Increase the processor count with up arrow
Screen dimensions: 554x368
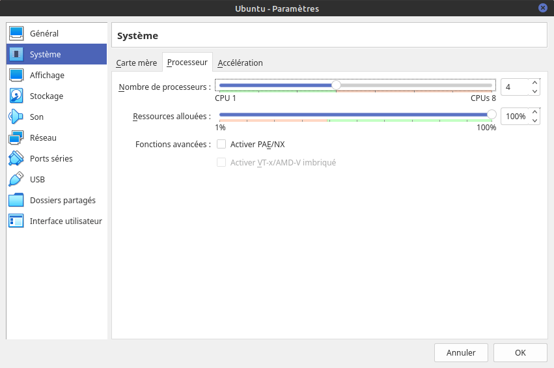point(534,83)
